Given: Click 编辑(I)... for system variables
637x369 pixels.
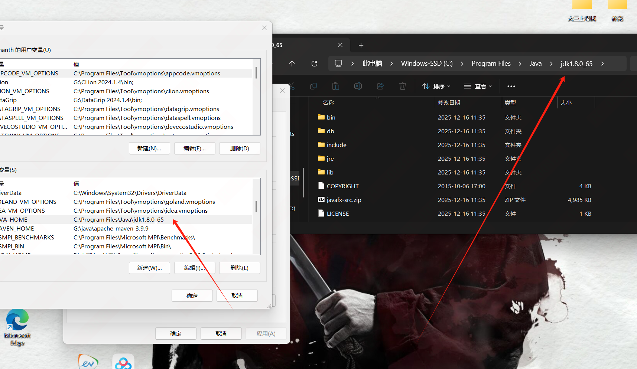Looking at the screenshot, I should pyautogui.click(x=195, y=268).
